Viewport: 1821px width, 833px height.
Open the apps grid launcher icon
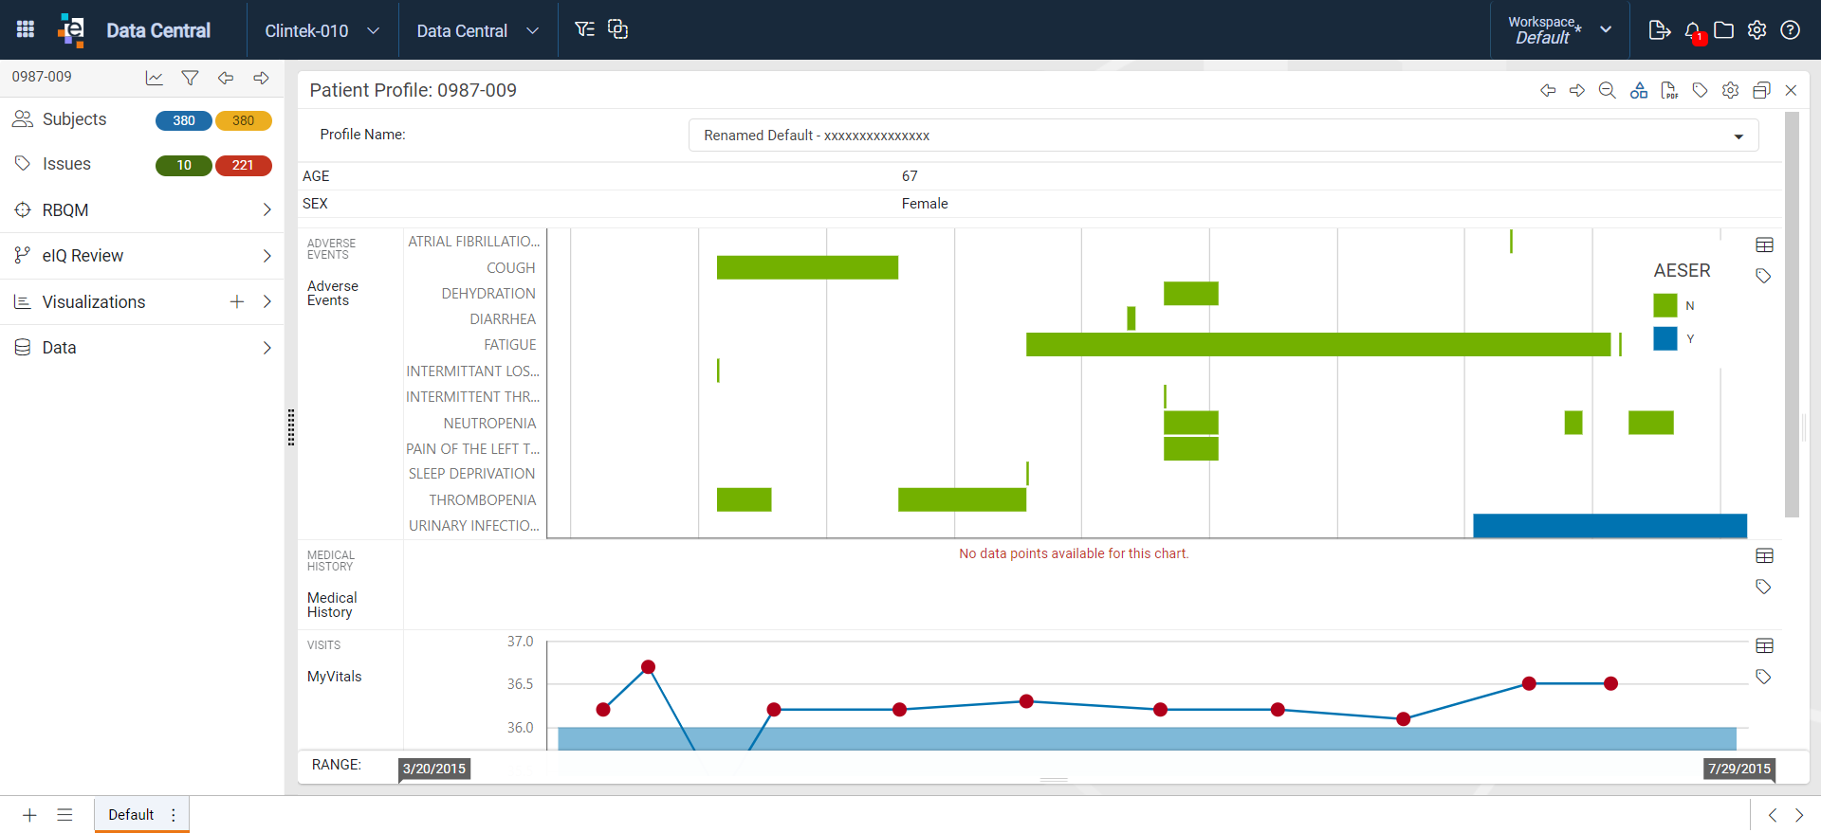(x=26, y=29)
